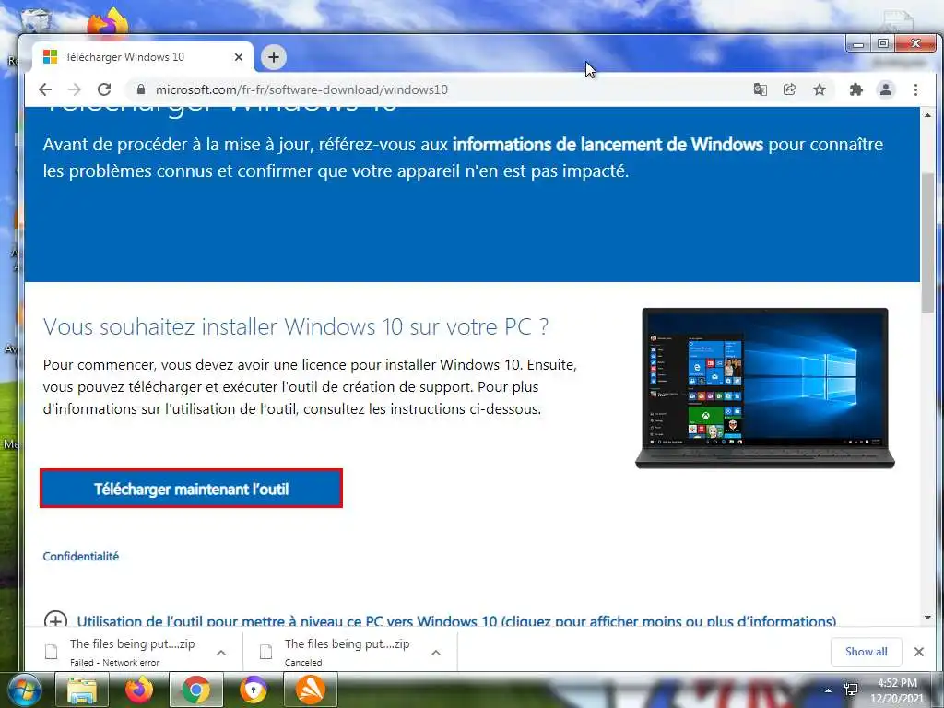944x708 pixels.
Task: Click the page scrollbar up arrow
Action: [927, 115]
